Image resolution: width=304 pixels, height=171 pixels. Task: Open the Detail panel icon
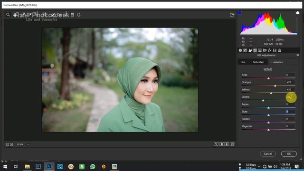pos(250,50)
